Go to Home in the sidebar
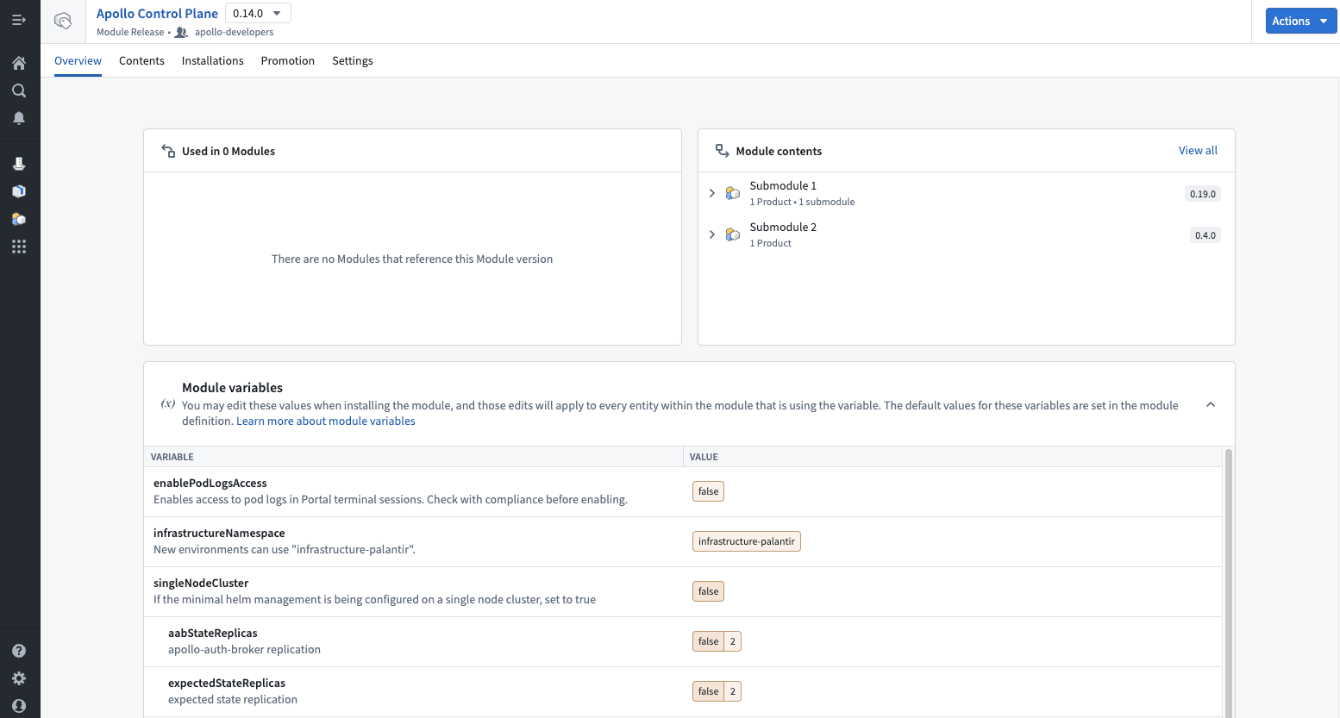The image size is (1340, 718). tap(19, 63)
